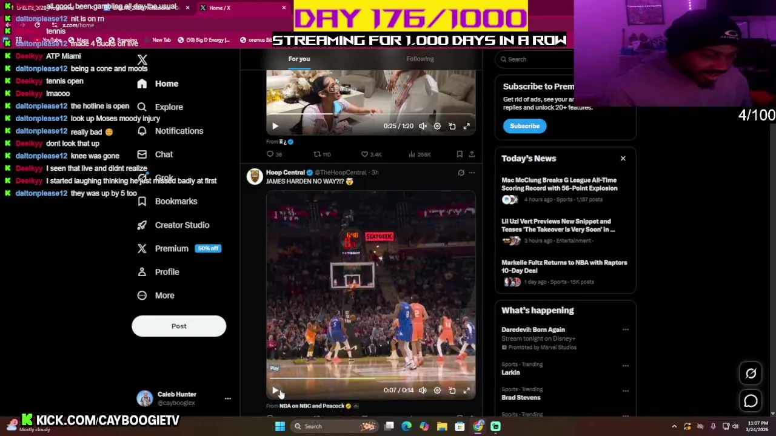
Task: Repost the post with 110 reposts
Action: (322, 154)
